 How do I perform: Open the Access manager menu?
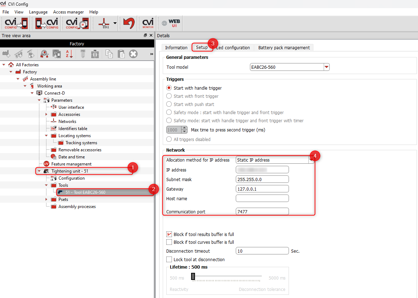68,12
